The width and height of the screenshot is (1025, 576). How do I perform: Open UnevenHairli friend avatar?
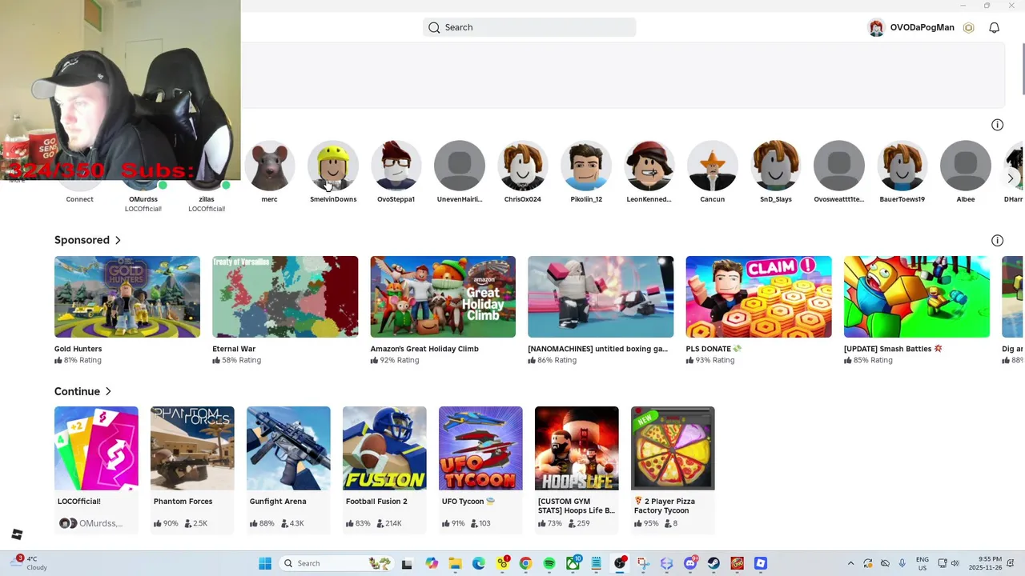coord(460,166)
